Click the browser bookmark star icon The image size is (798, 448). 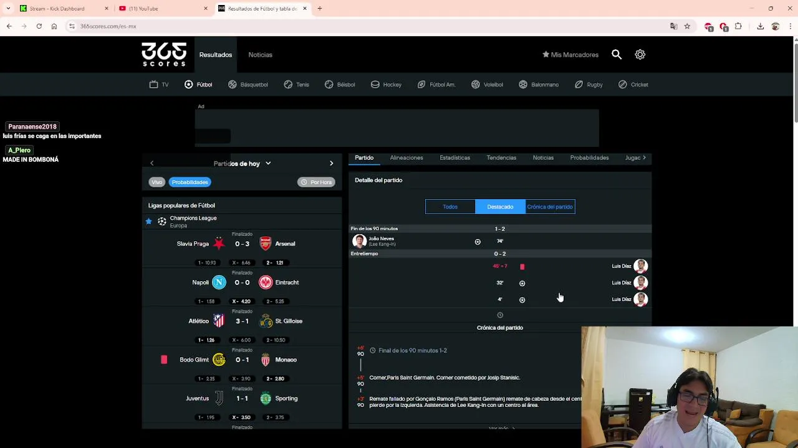tap(687, 26)
